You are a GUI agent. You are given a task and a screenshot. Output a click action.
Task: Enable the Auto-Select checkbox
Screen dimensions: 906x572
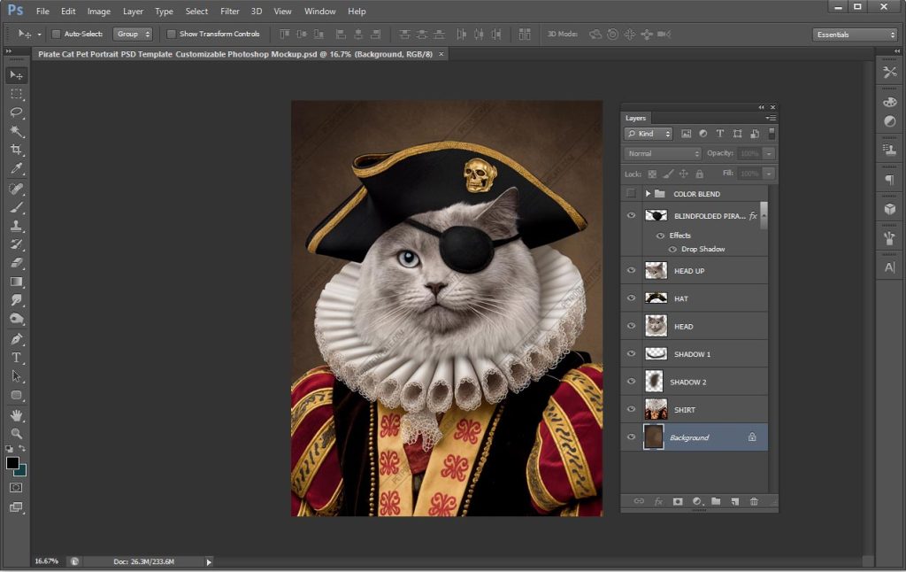click(x=56, y=35)
